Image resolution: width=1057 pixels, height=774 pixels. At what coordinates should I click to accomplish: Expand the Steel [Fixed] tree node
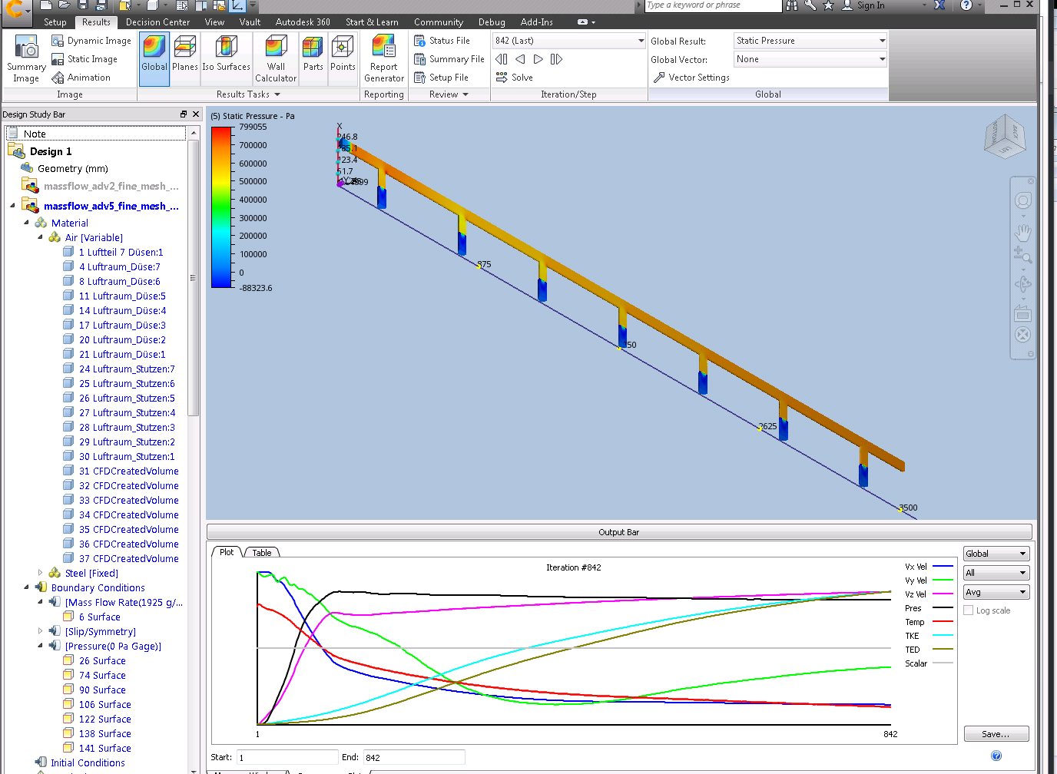pos(40,573)
